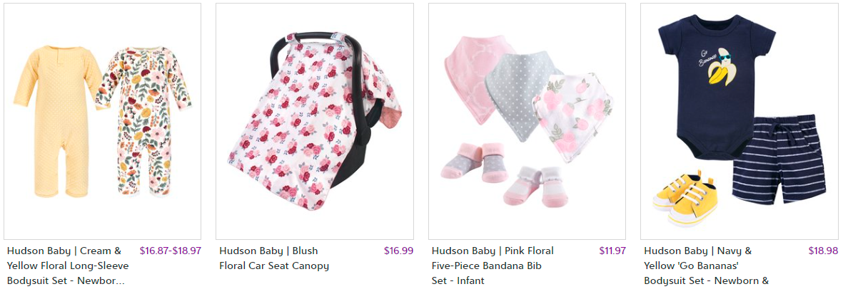Click the Blush Floral Car Seat Canopy title

point(274,258)
